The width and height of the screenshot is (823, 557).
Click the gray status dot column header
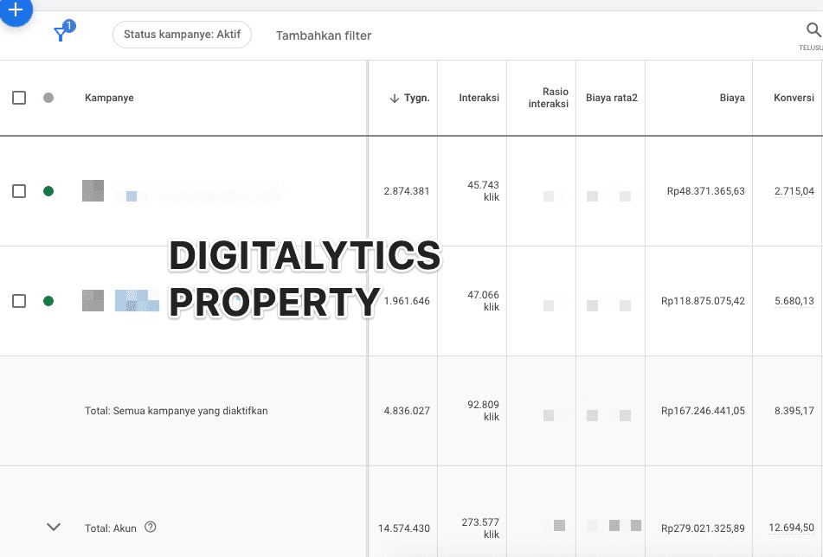[48, 98]
